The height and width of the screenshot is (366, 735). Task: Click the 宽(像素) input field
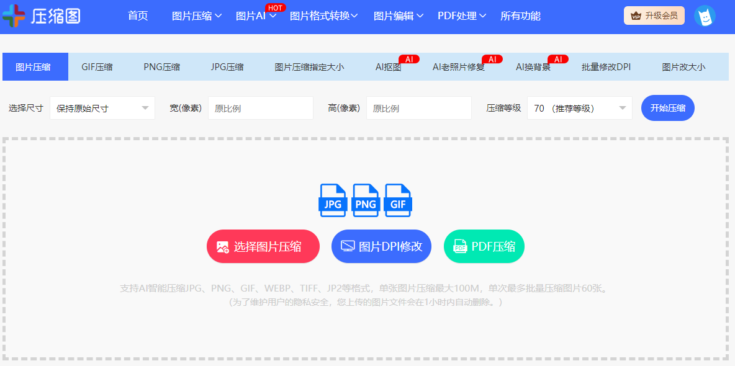tap(260, 107)
